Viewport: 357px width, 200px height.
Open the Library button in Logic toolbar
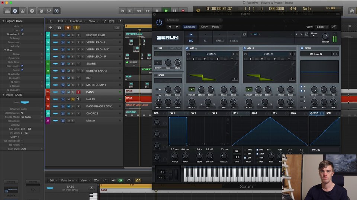[7, 11]
